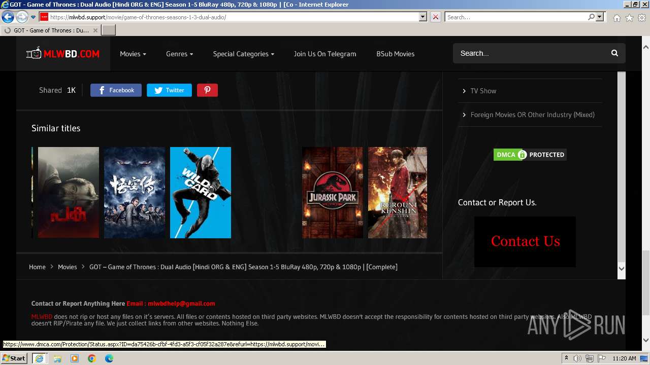Click the browser scrollbar down arrow

click(645, 340)
